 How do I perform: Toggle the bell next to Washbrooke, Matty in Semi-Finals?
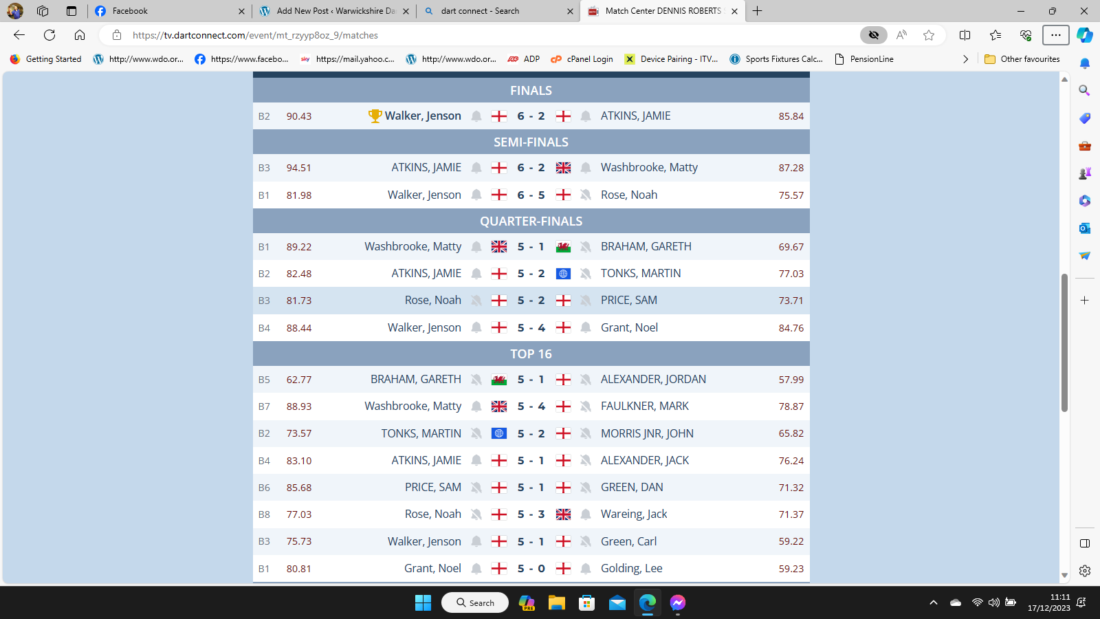586,168
